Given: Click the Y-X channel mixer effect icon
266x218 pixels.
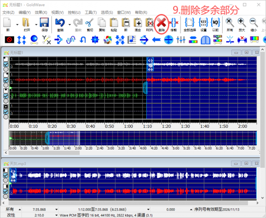Looking at the screenshot, I should [46, 40].
